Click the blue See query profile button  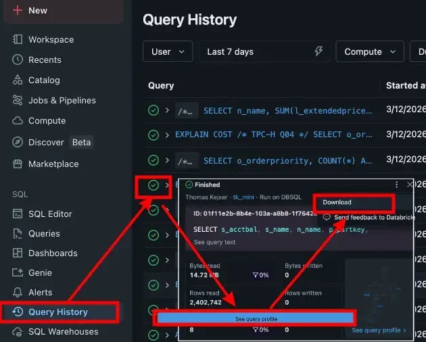pos(256,319)
